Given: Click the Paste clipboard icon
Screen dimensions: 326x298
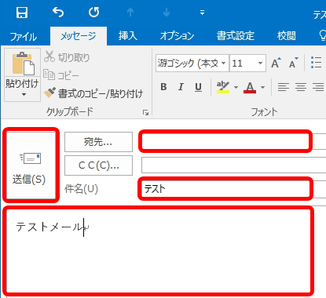Looking at the screenshot, I should (23, 64).
